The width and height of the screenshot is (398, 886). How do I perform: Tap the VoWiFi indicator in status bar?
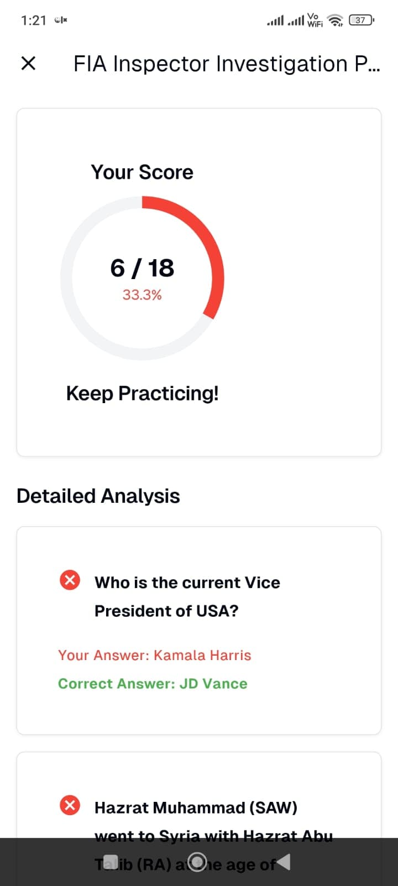coord(315,20)
